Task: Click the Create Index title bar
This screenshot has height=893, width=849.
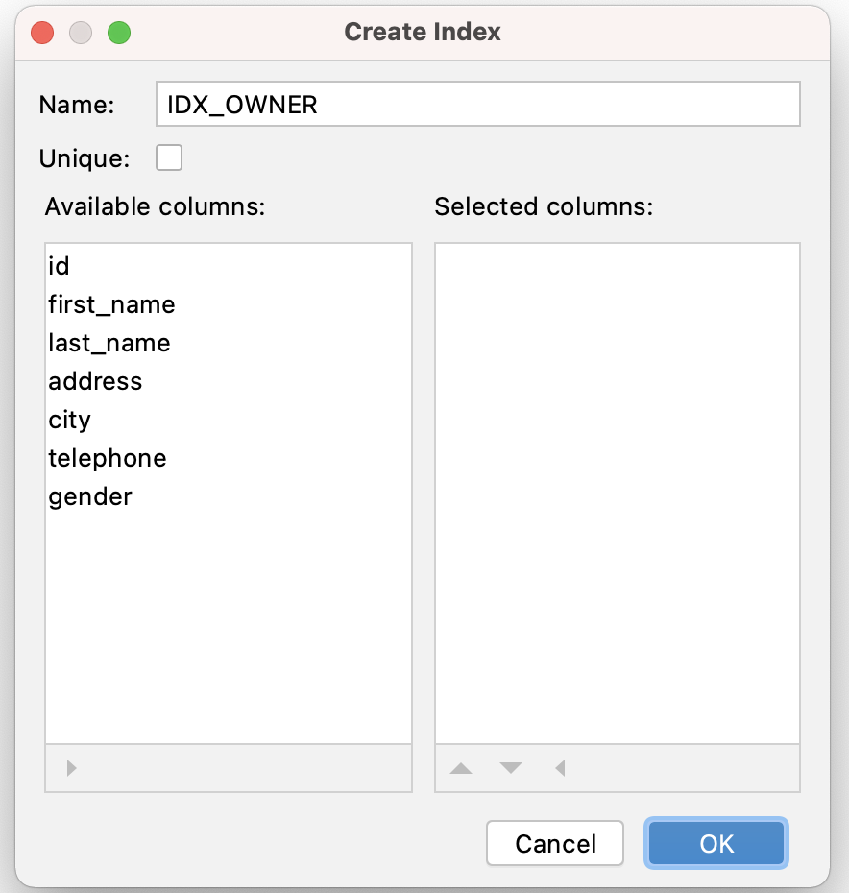Action: pos(423,32)
